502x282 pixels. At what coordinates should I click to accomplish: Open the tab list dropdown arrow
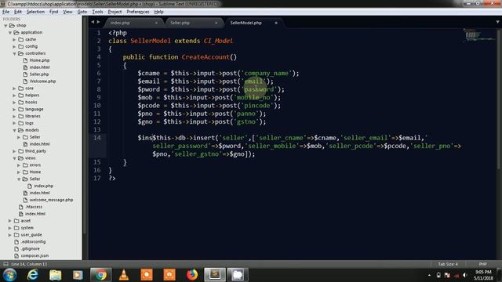(x=497, y=22)
